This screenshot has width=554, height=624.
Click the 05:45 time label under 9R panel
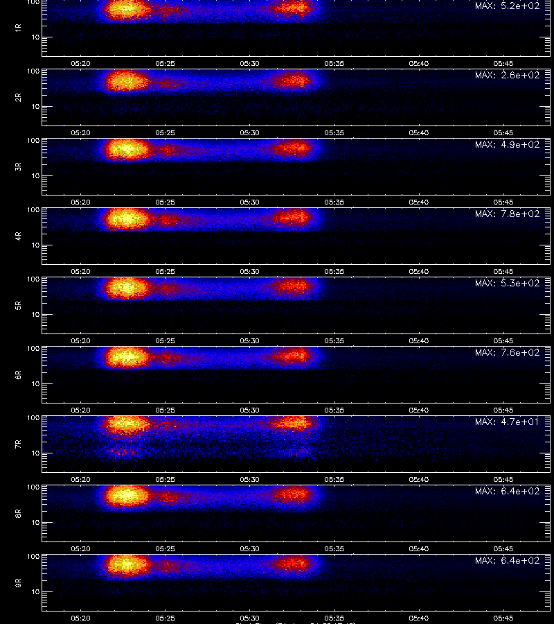coord(503,618)
